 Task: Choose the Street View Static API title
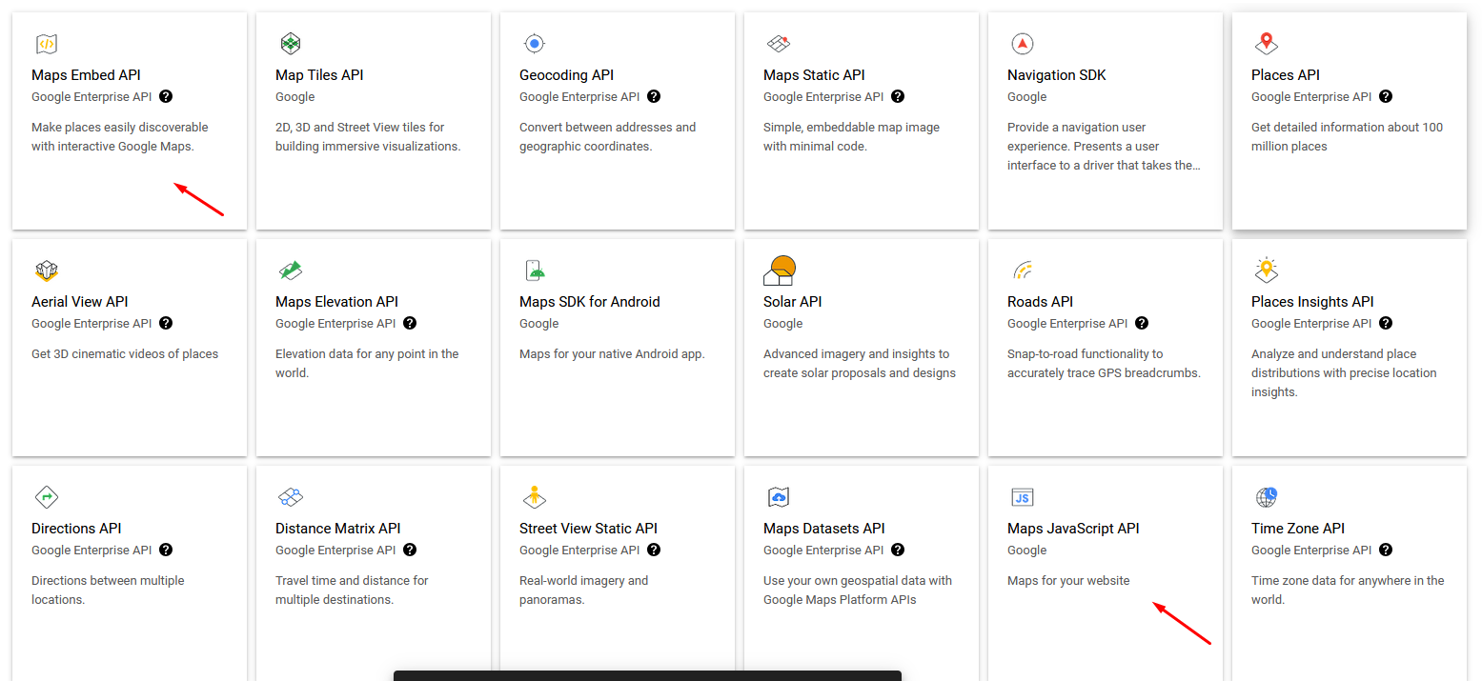click(x=588, y=529)
